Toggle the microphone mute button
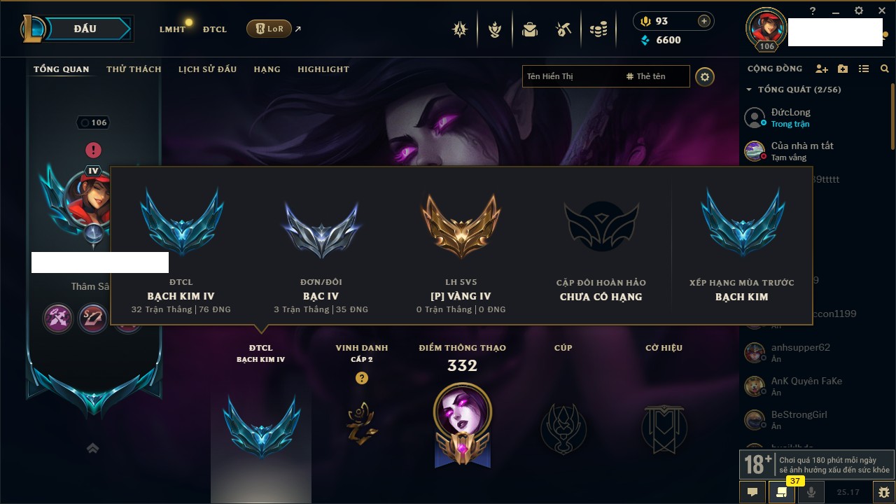Image resolution: width=896 pixels, height=504 pixels. coord(811,491)
